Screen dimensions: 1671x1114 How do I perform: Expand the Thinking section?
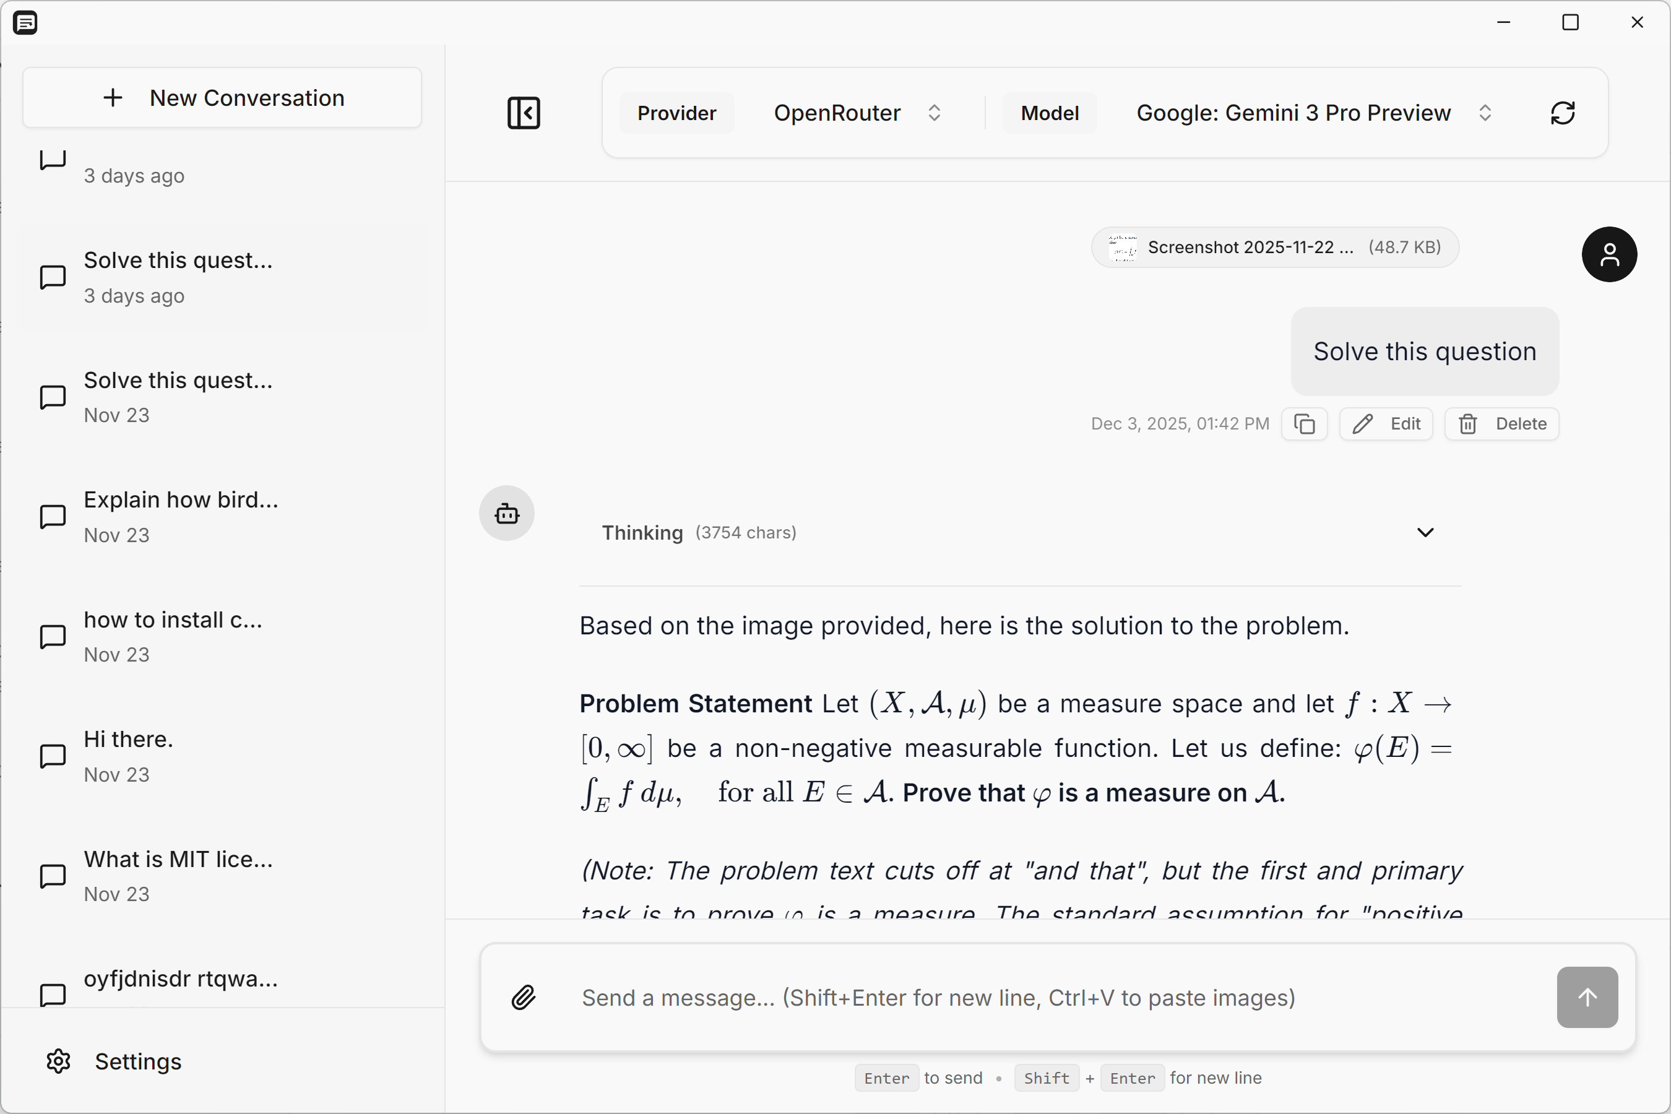tap(1425, 532)
